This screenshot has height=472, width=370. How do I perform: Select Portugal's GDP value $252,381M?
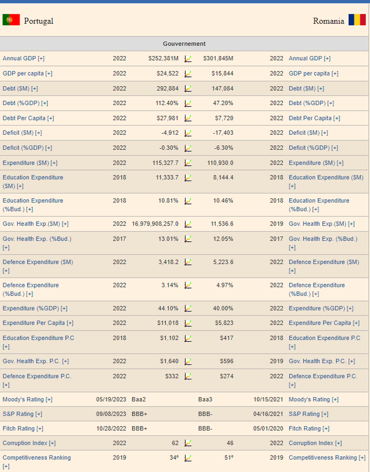[163, 58]
